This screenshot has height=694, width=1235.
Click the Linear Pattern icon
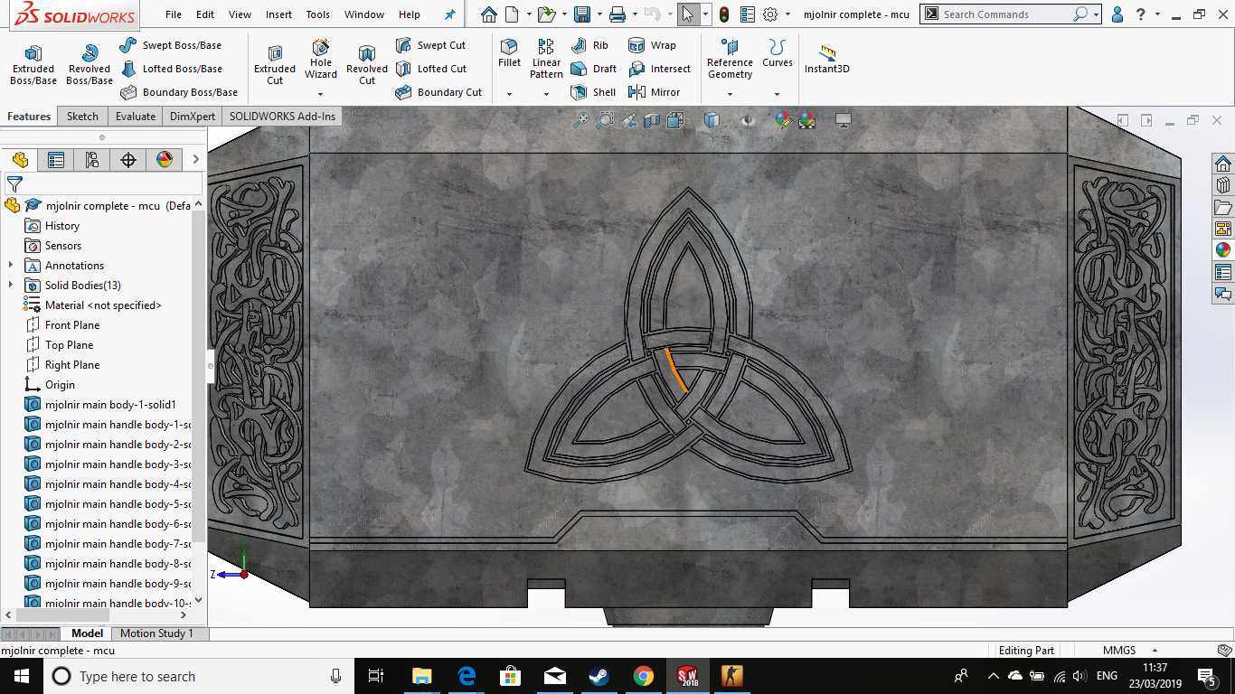coord(546,47)
